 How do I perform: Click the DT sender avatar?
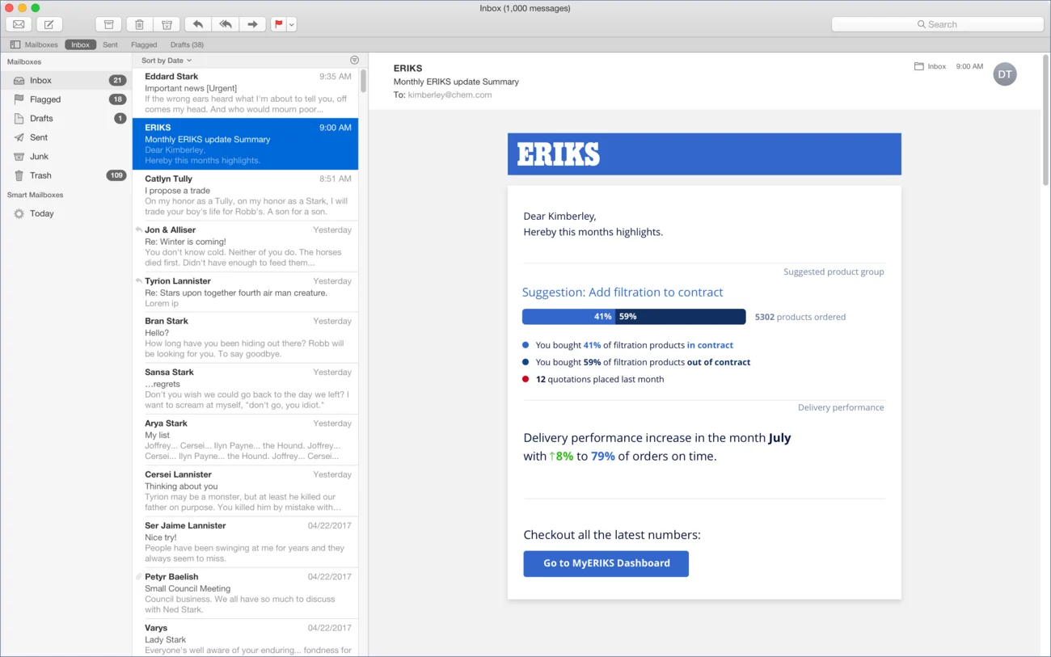1005,74
